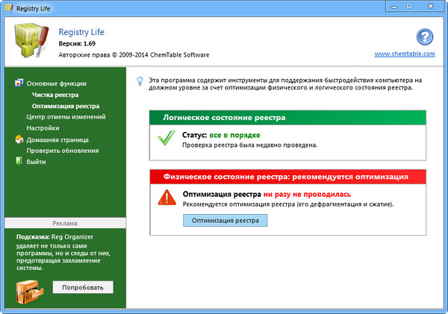
Task: Click the red warning triangle icon
Action: pyautogui.click(x=167, y=198)
